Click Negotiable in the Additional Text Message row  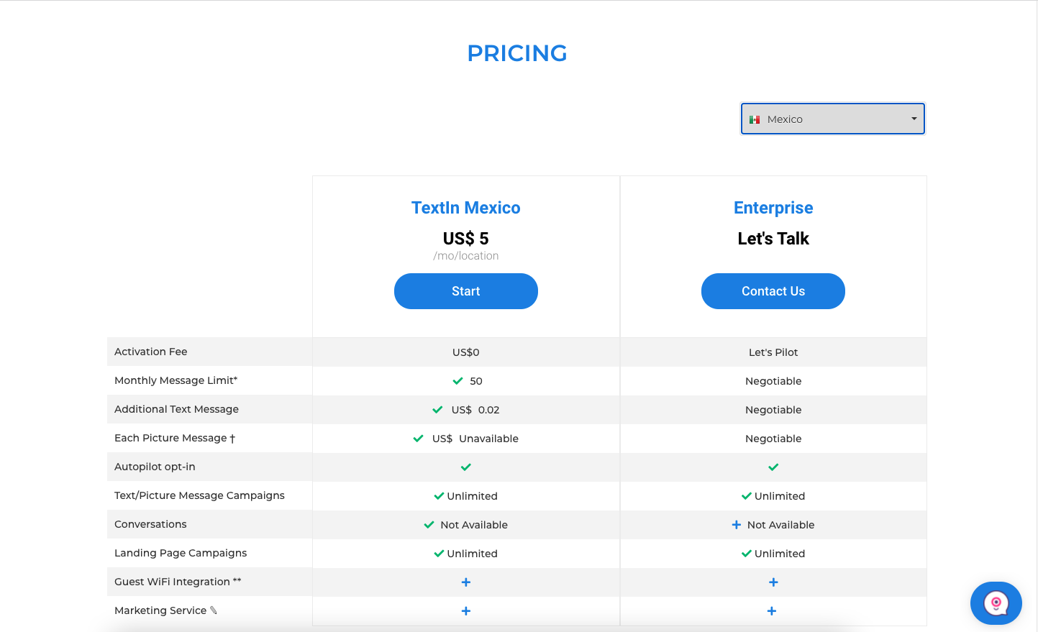[x=773, y=410]
